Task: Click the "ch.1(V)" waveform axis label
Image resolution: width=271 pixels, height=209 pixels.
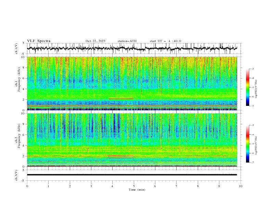Action: click(16, 48)
